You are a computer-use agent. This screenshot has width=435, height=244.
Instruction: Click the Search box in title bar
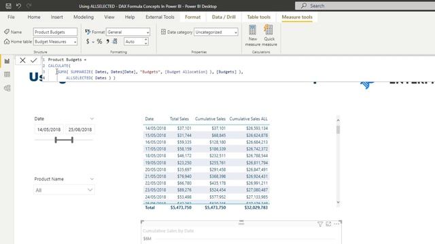[365, 5]
